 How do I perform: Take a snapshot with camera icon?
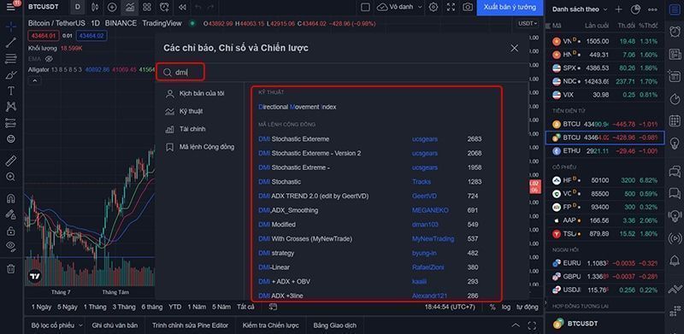(x=468, y=7)
